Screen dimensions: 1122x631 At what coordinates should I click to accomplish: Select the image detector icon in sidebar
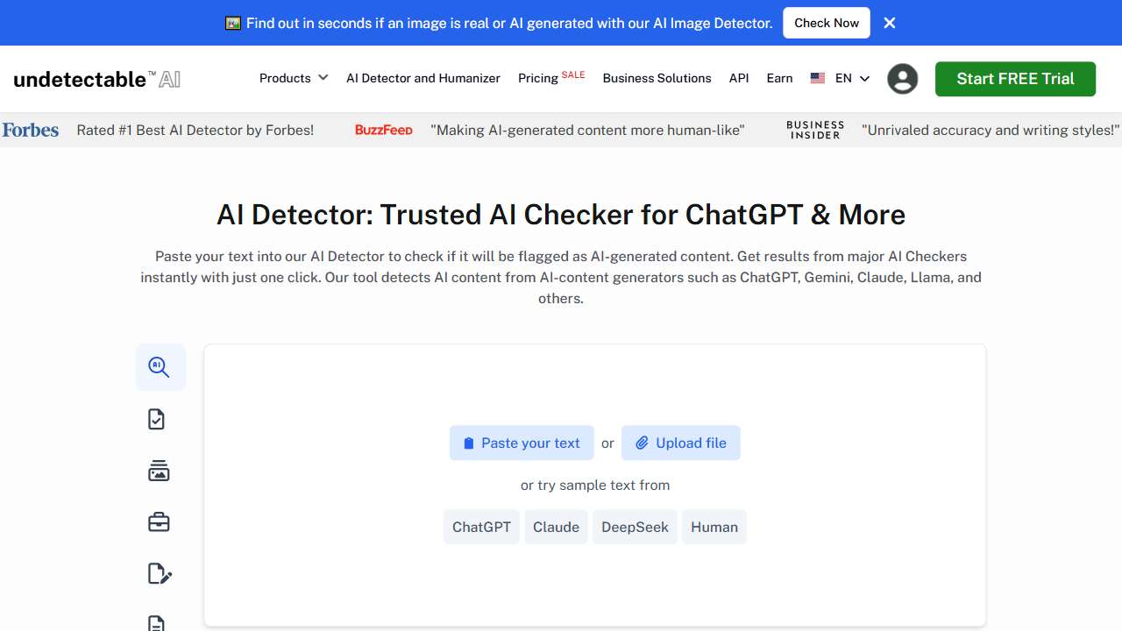(159, 470)
